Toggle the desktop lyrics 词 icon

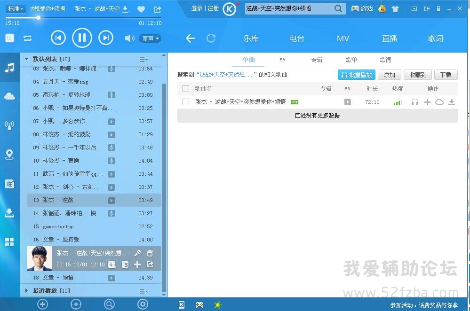tap(9, 38)
